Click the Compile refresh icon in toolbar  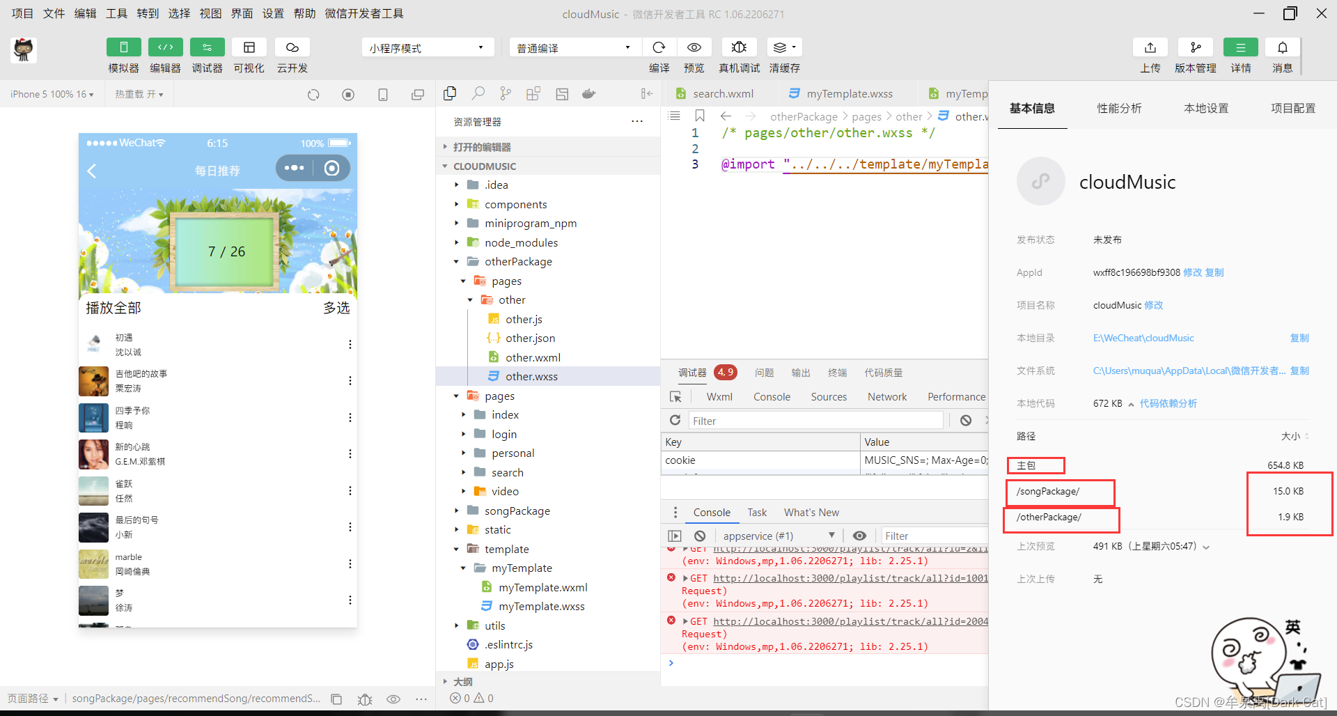pyautogui.click(x=658, y=47)
